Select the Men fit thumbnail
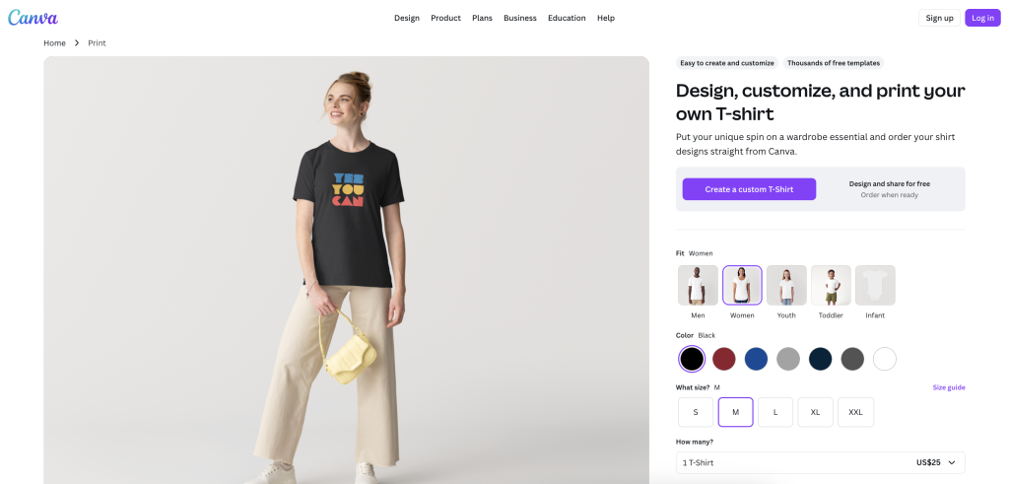1009x484 pixels. tap(698, 286)
